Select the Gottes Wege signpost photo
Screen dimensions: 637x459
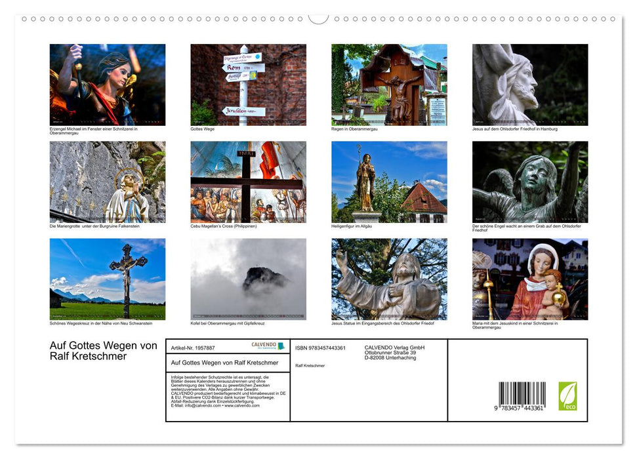248,85
